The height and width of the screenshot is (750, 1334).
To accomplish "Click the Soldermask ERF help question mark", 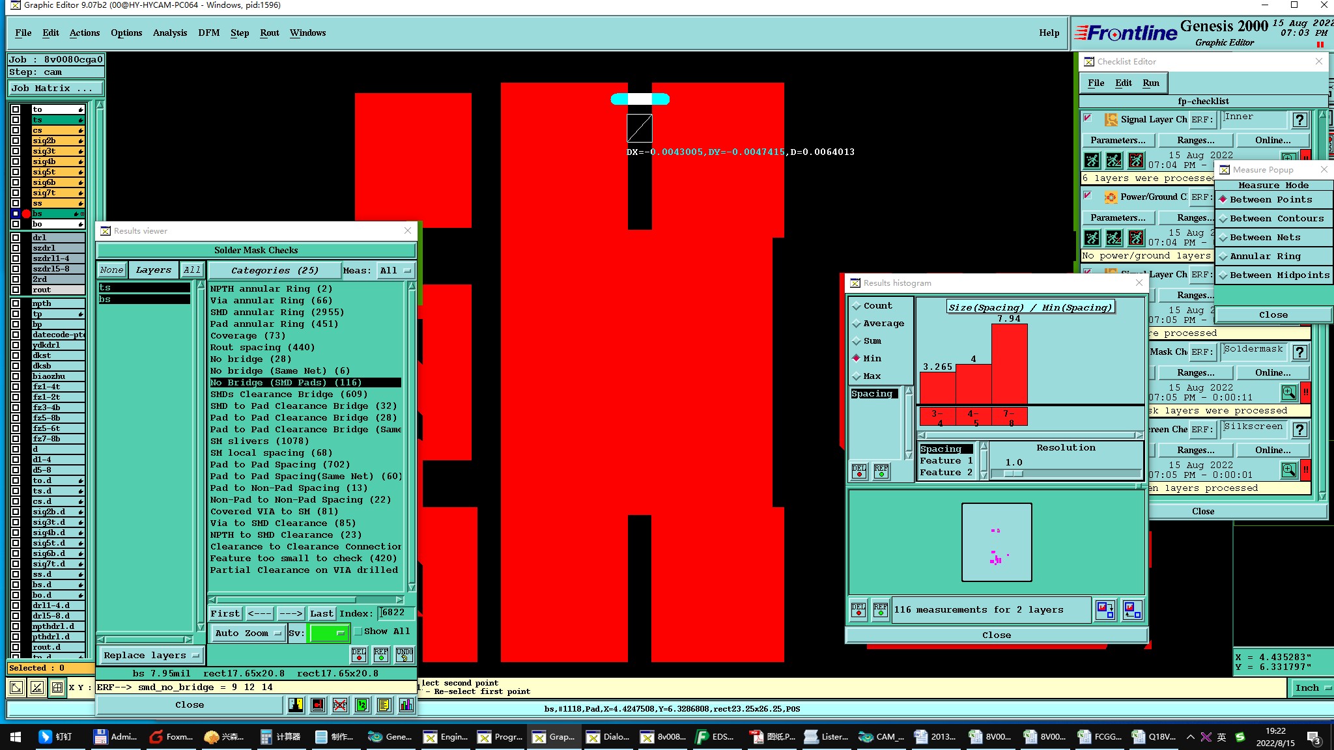I will pos(1299,352).
